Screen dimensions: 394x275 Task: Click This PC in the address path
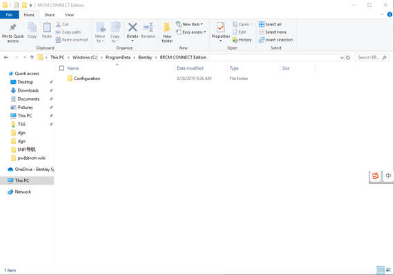click(57, 57)
